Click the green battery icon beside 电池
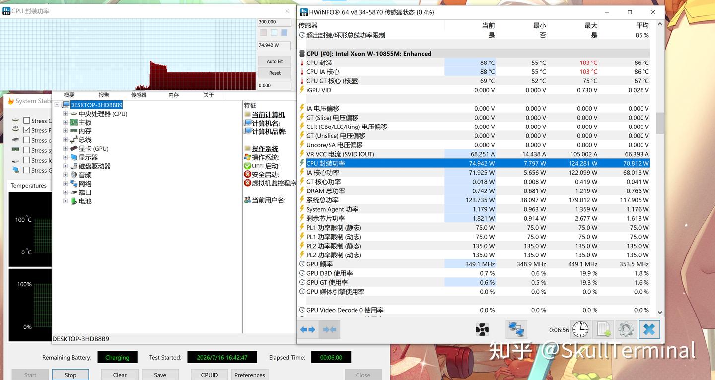The image size is (715, 380). [x=73, y=201]
